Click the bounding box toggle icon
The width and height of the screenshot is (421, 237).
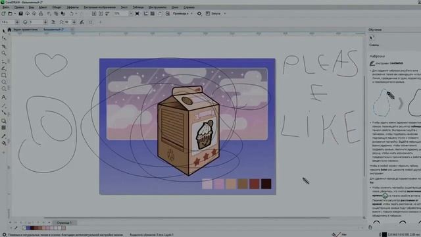pos(91,22)
